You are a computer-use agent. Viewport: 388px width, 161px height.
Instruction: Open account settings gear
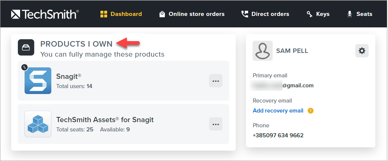(x=362, y=51)
